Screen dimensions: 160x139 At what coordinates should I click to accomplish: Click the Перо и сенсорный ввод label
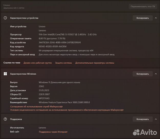pos(23,55)
